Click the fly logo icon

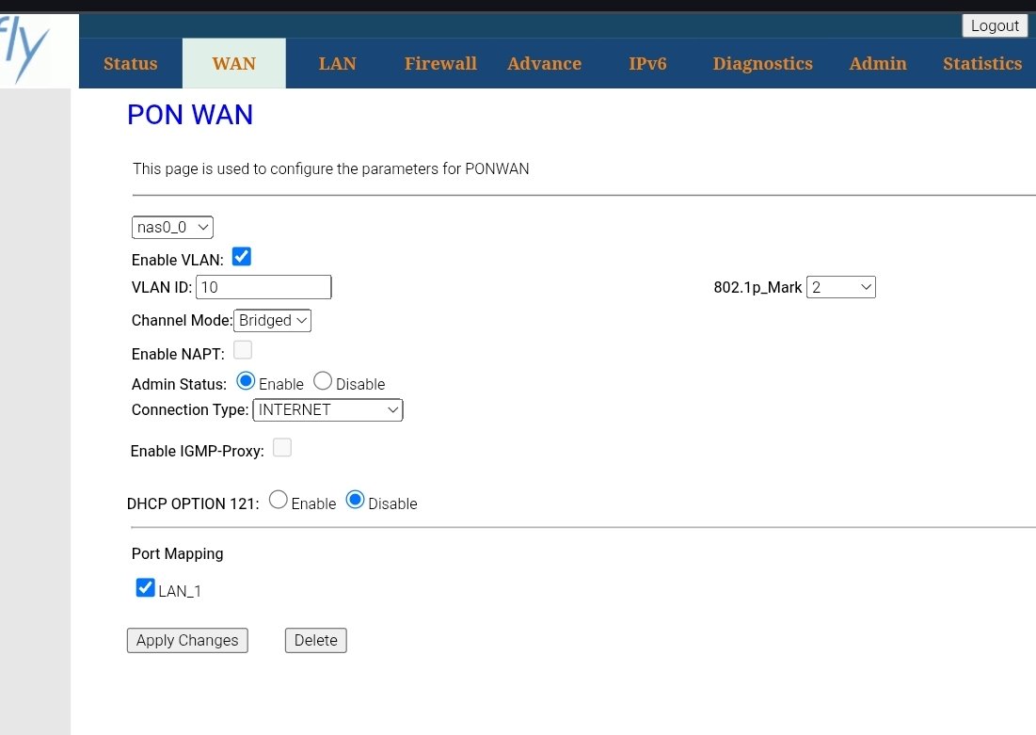coord(26,52)
